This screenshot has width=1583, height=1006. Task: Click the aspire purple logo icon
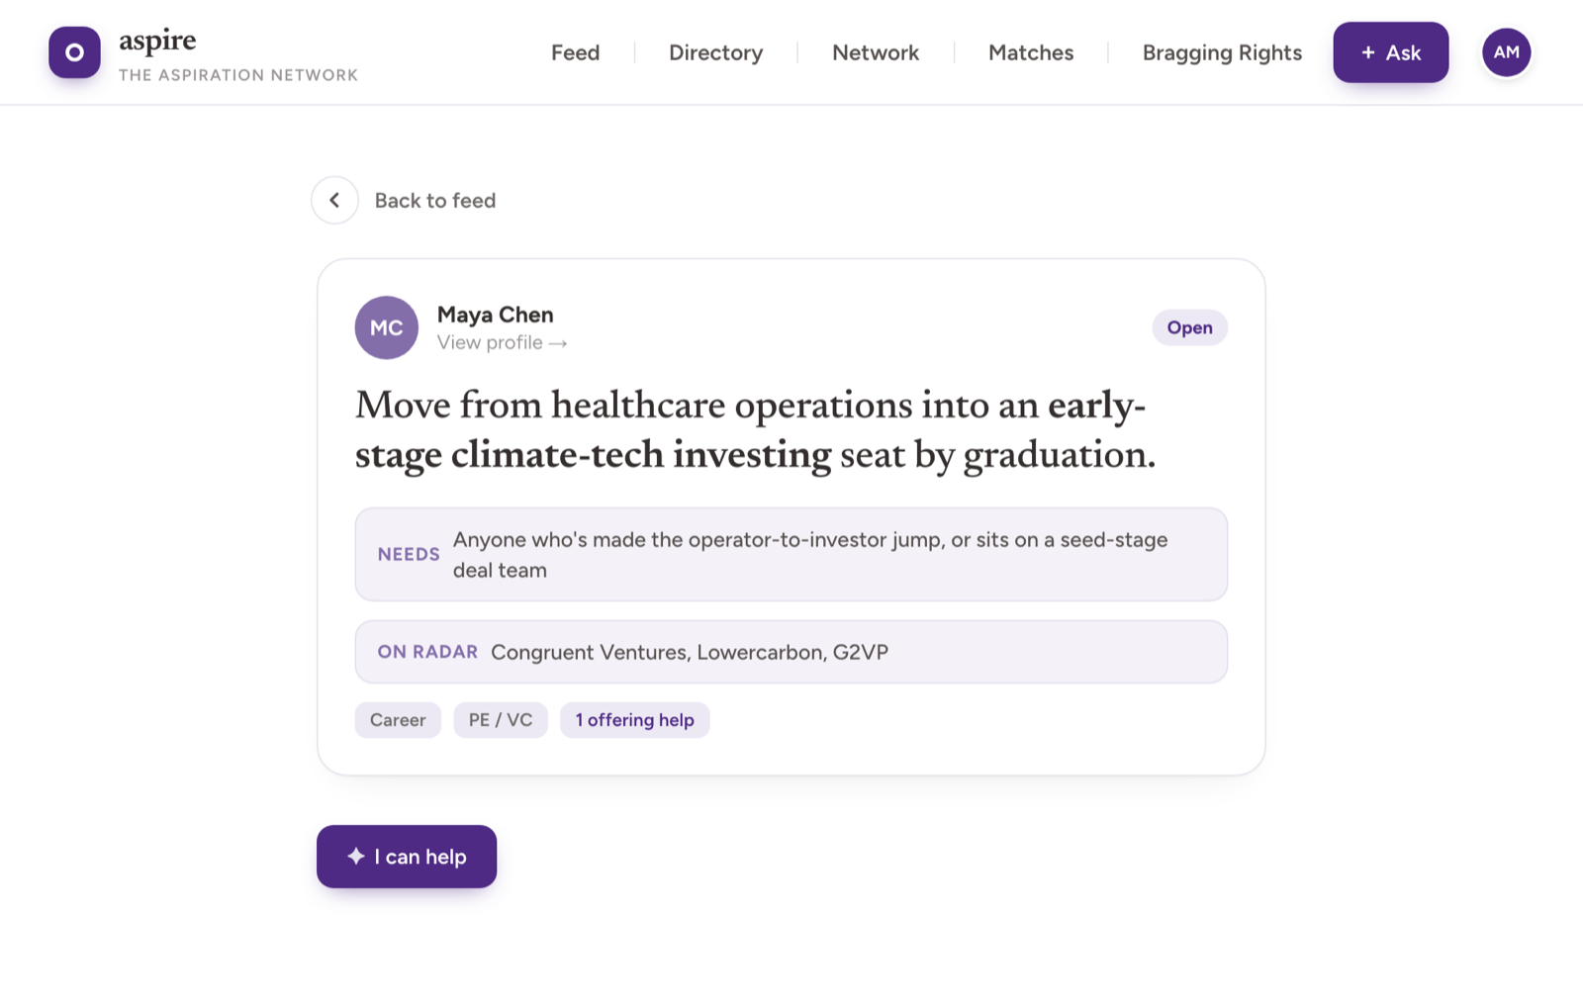[x=74, y=52]
